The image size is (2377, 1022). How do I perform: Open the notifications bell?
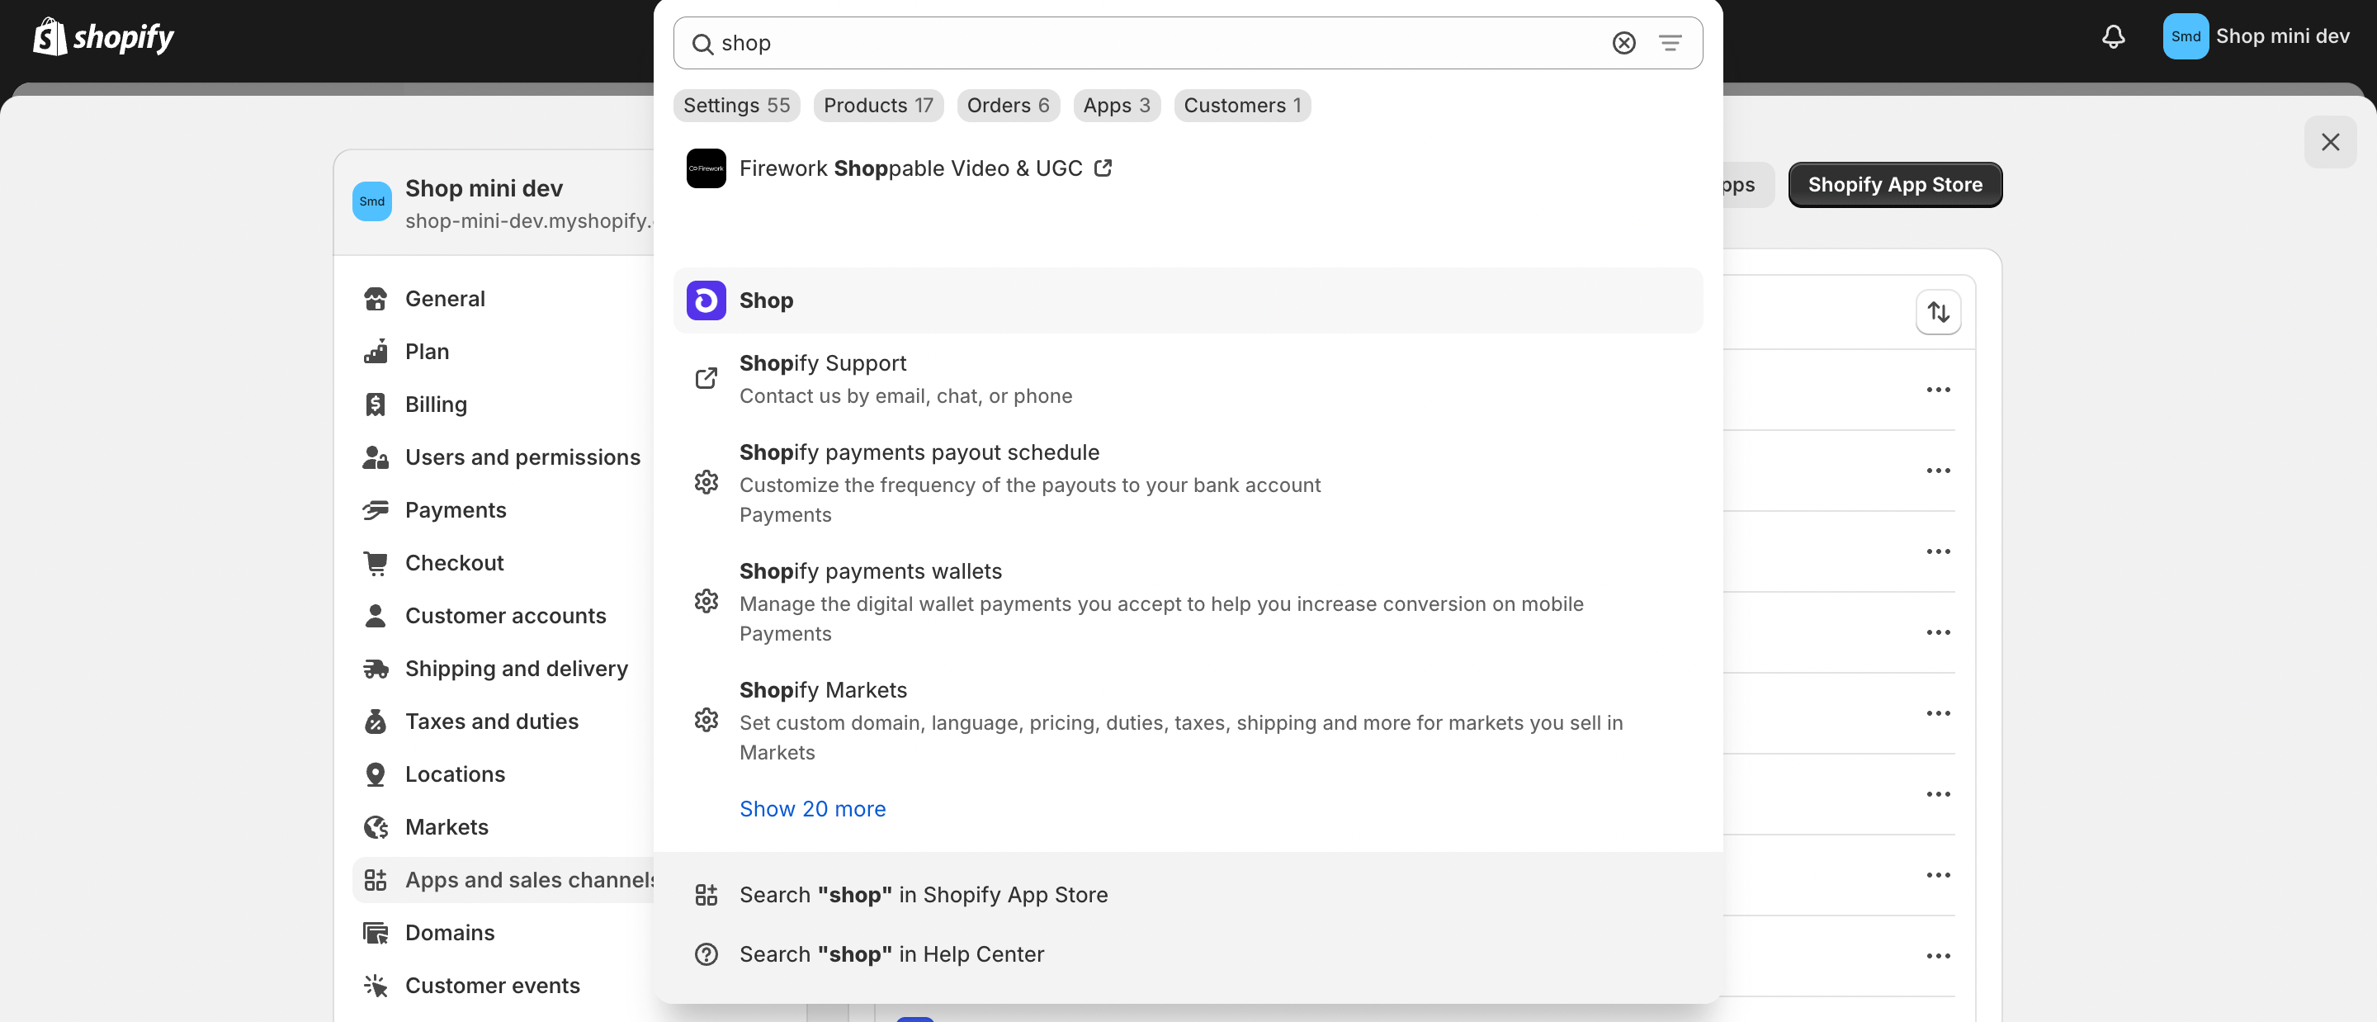(x=2113, y=37)
